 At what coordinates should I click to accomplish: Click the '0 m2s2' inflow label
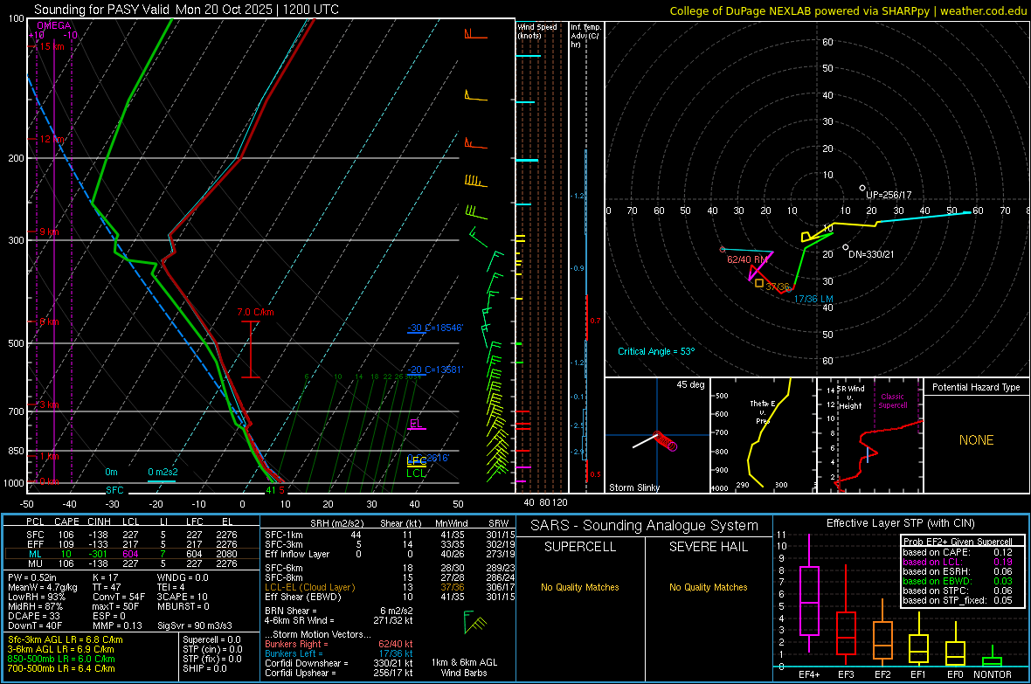(163, 473)
